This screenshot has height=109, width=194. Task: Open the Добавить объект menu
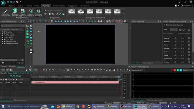[x=15, y=12]
